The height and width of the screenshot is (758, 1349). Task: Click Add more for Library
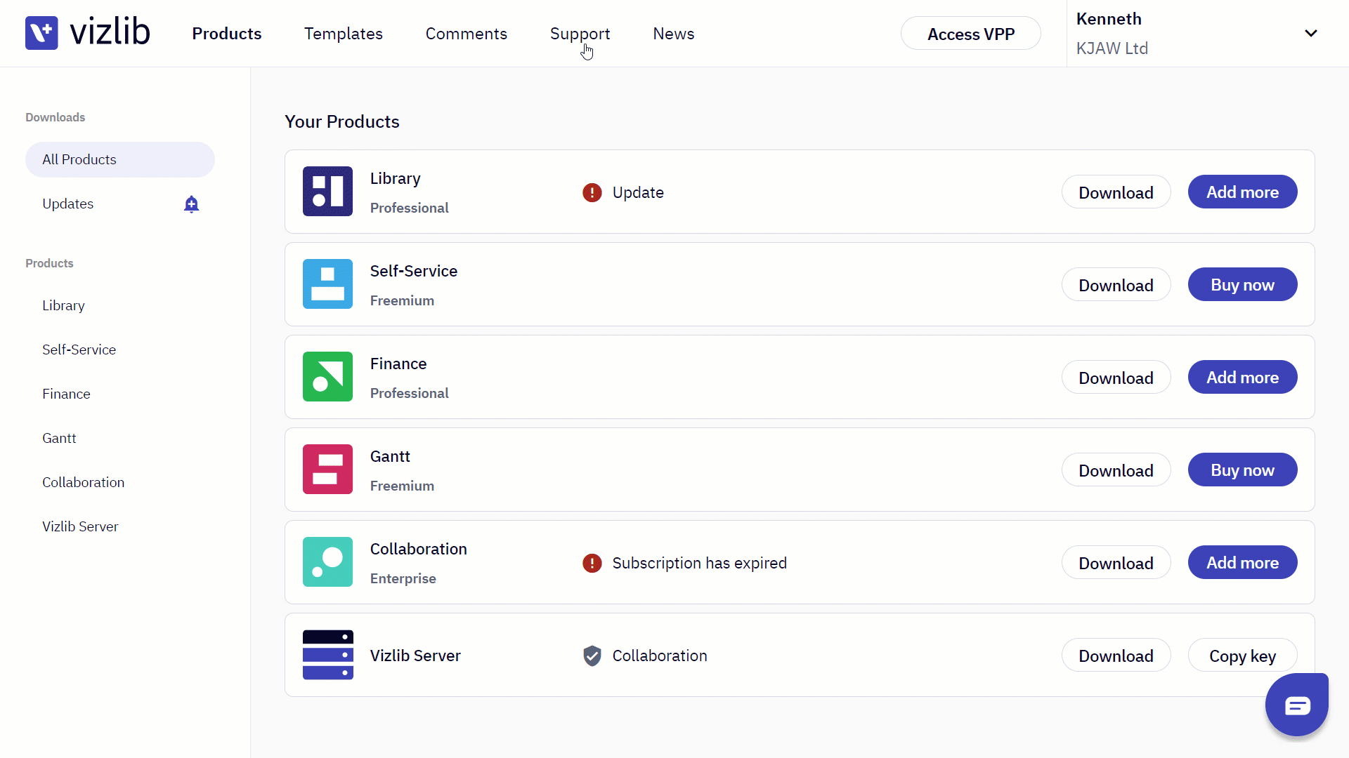tap(1242, 192)
